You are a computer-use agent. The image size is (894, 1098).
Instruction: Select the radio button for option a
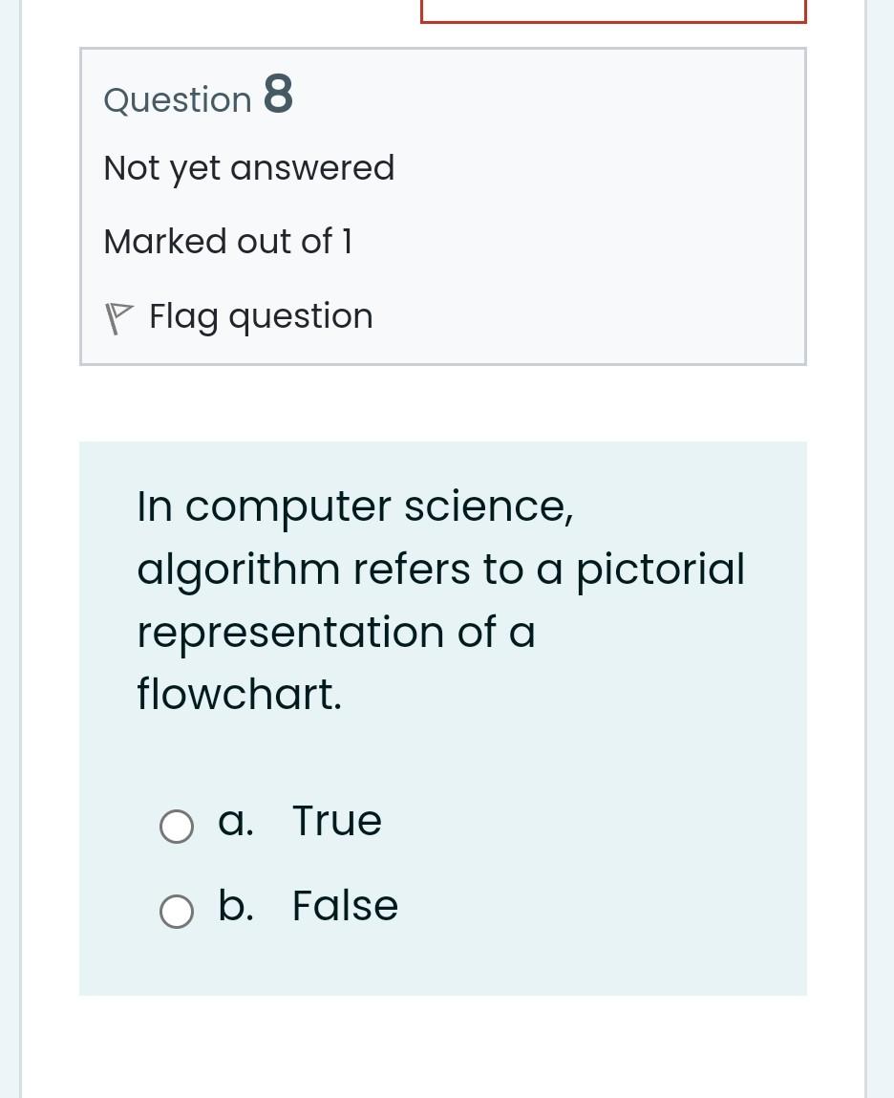click(x=177, y=827)
